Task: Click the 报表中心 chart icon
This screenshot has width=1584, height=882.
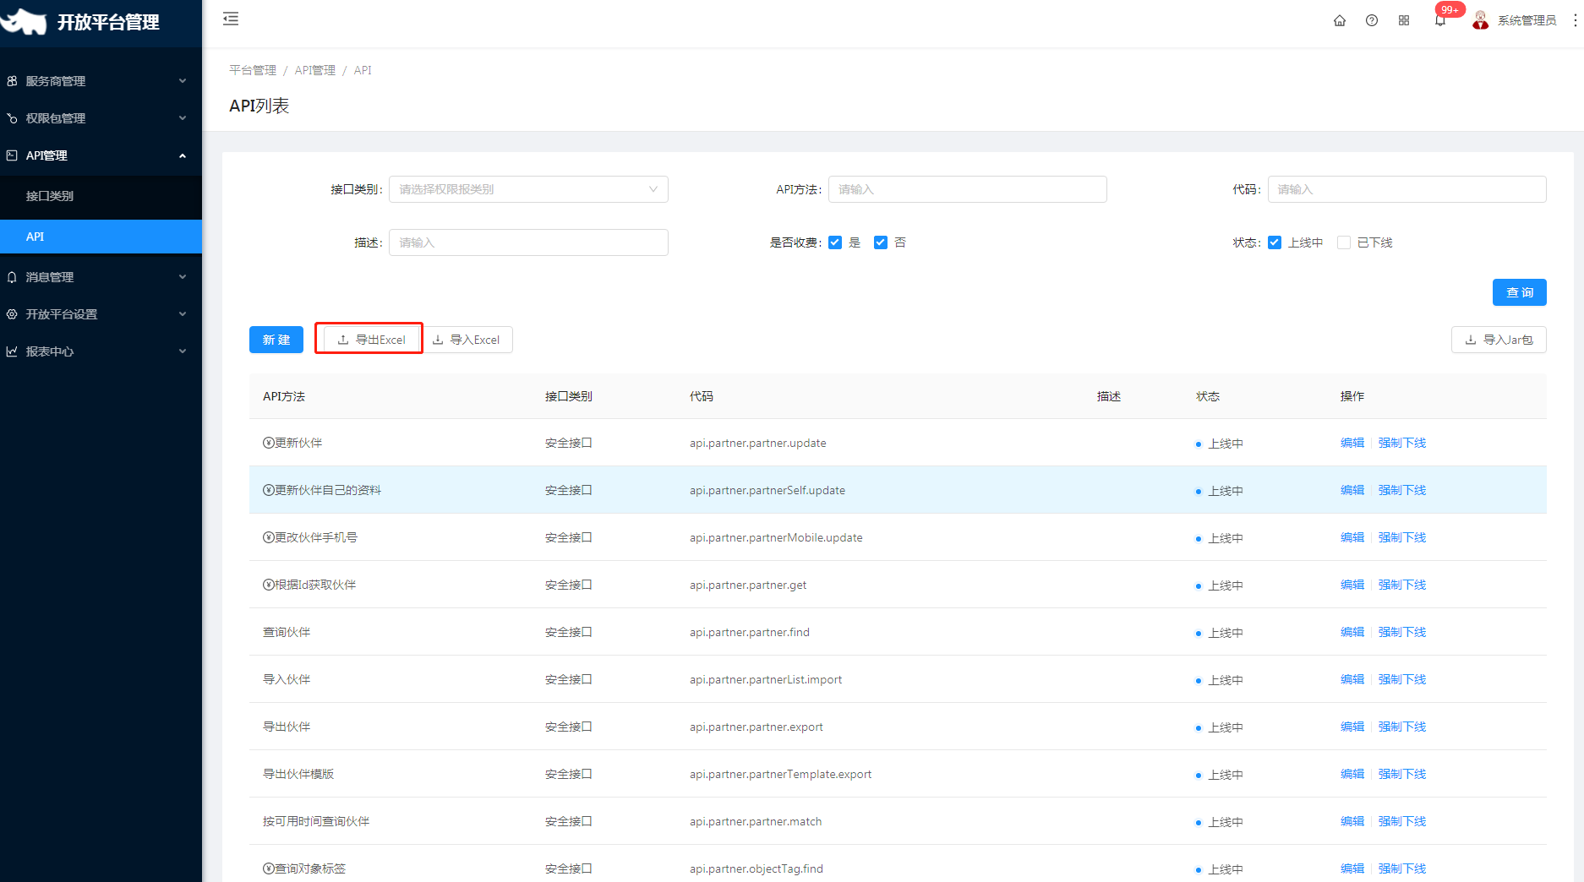Action: pyautogui.click(x=12, y=351)
